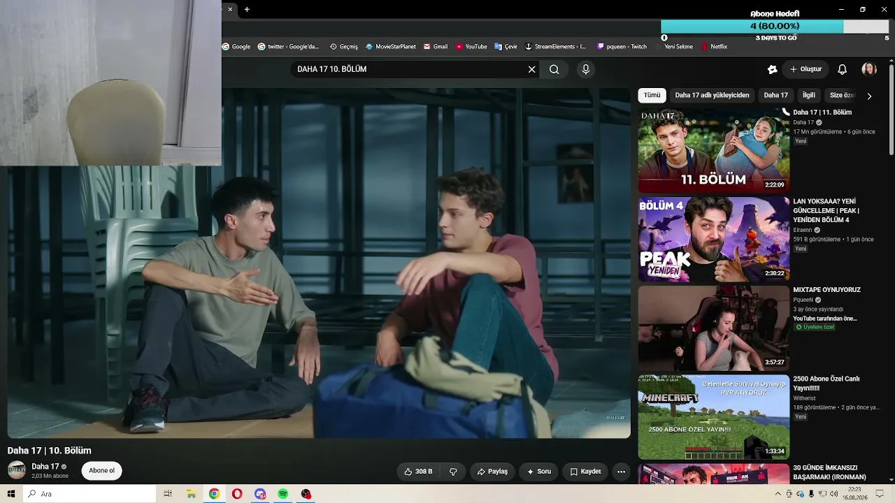This screenshot has height=503, width=895.
Task: Open the Yeni Sekme bookmark
Action: (678, 47)
